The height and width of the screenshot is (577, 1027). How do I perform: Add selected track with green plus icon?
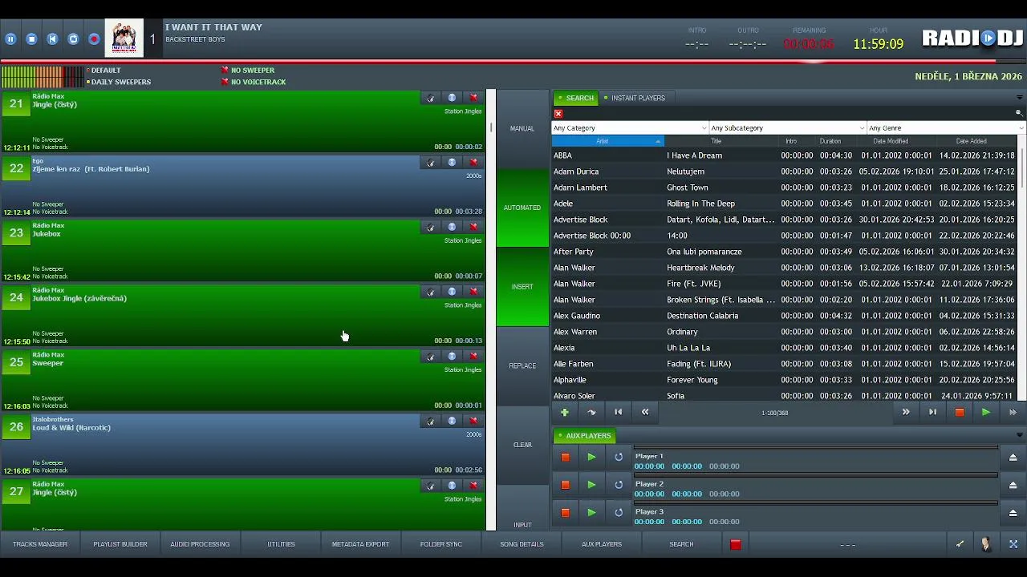pyautogui.click(x=565, y=412)
